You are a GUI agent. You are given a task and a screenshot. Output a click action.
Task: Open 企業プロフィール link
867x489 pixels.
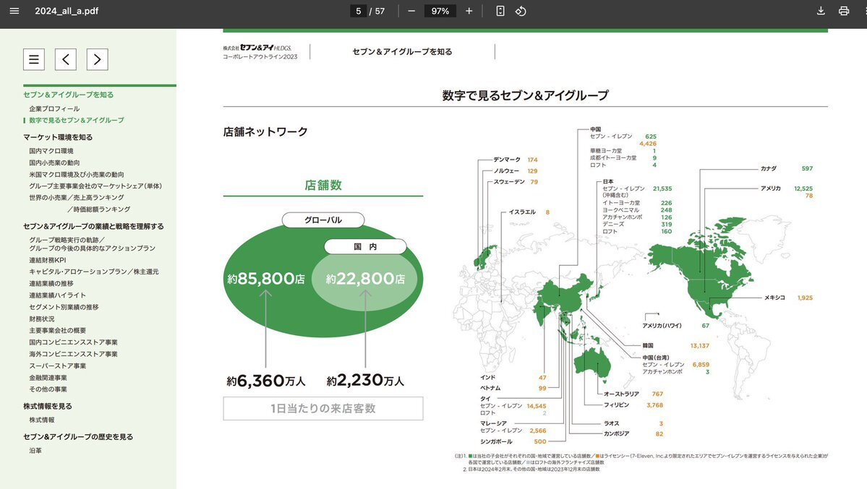click(x=54, y=109)
